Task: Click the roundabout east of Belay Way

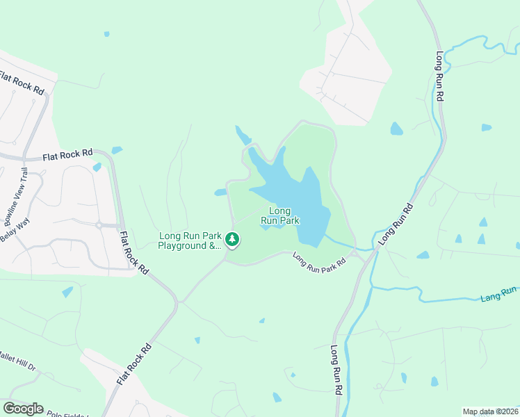Action: coord(99,225)
